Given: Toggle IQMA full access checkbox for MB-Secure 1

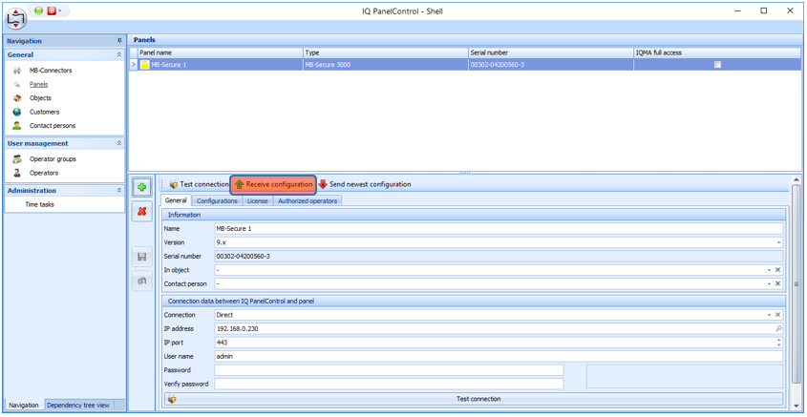Looking at the screenshot, I should pyautogui.click(x=717, y=65).
